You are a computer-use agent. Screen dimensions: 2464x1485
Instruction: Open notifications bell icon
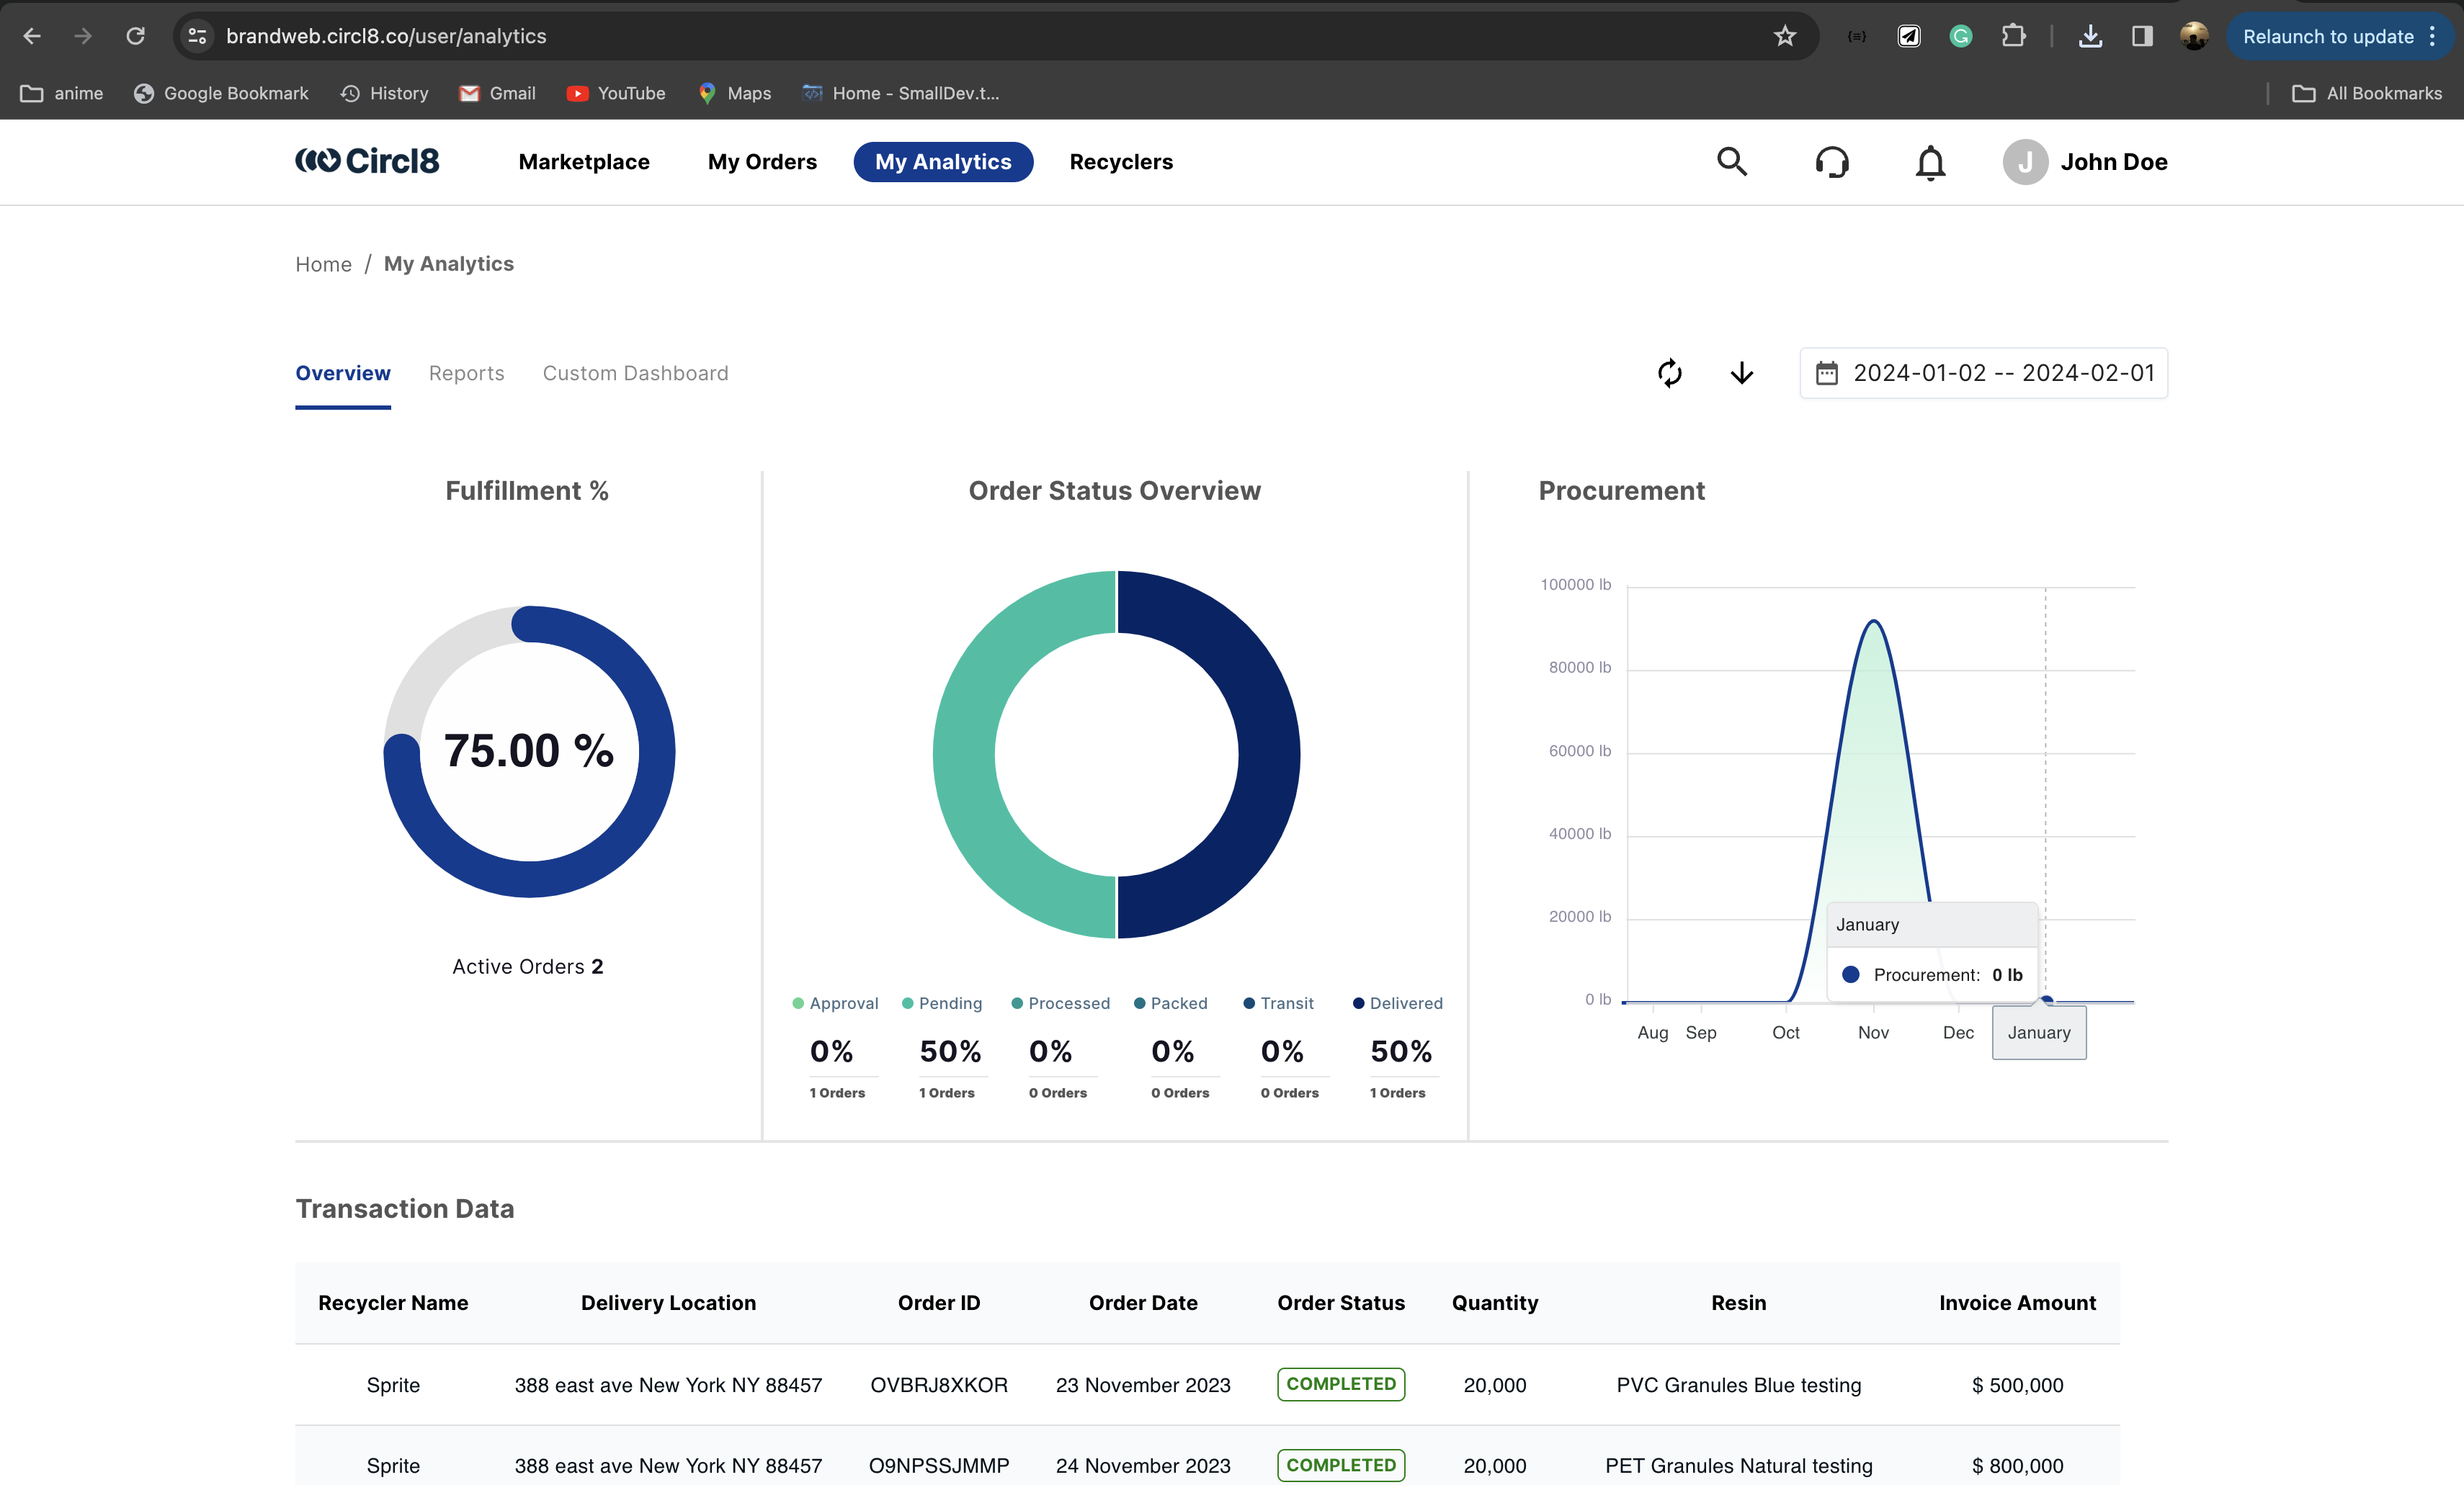(x=1930, y=162)
